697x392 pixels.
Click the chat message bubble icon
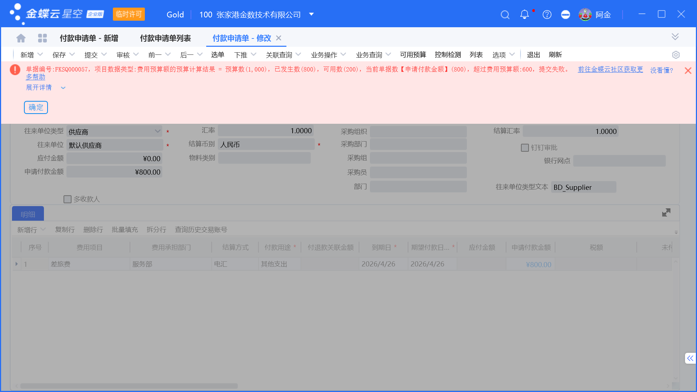click(x=566, y=15)
